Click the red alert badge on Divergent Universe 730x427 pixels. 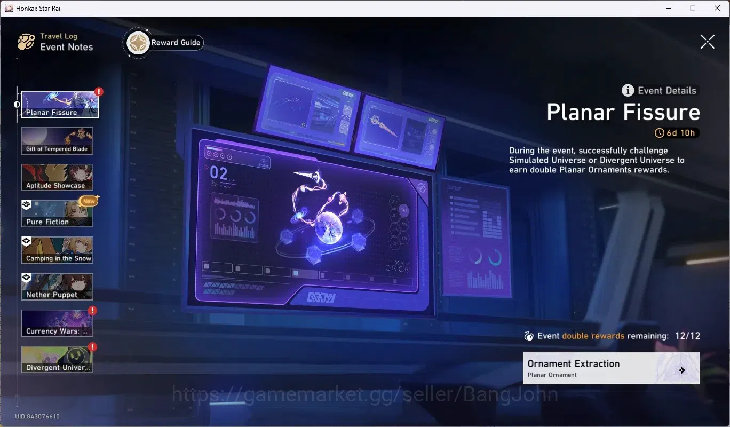pos(92,347)
